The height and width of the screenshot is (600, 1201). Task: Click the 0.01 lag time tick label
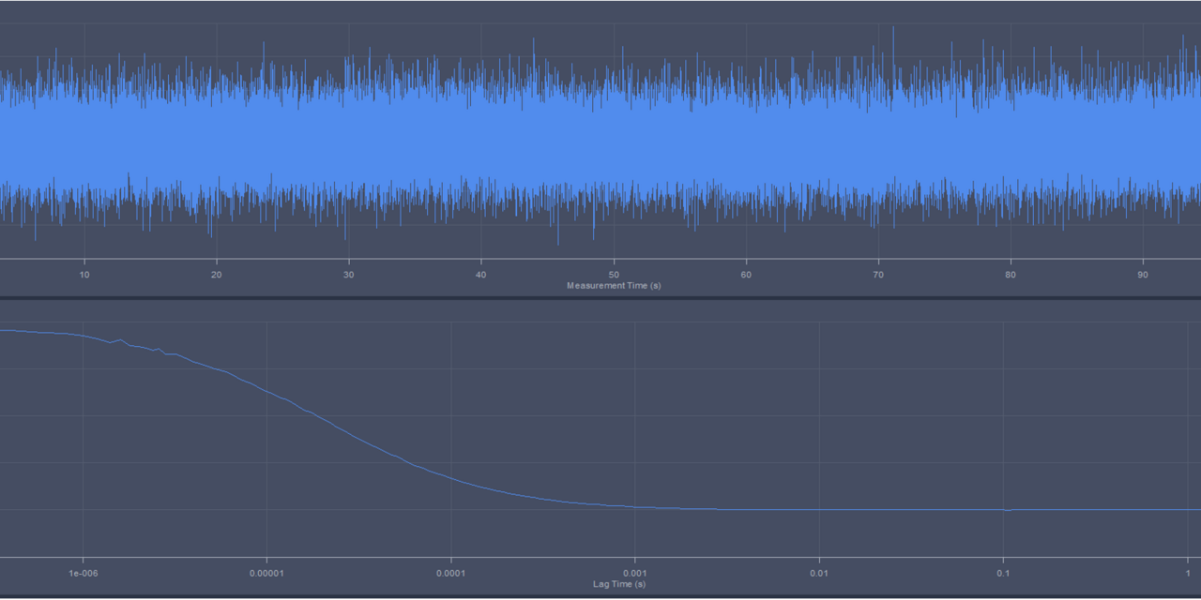pyautogui.click(x=819, y=573)
